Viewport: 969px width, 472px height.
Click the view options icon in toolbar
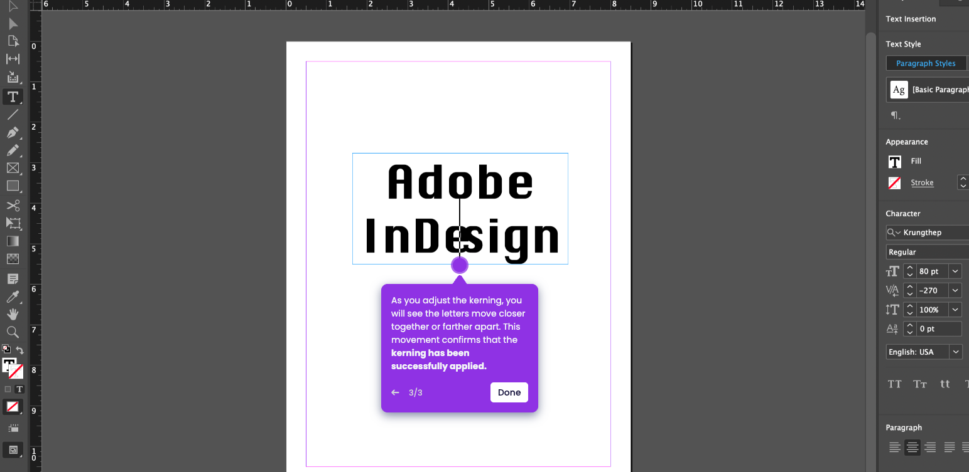tap(13, 428)
